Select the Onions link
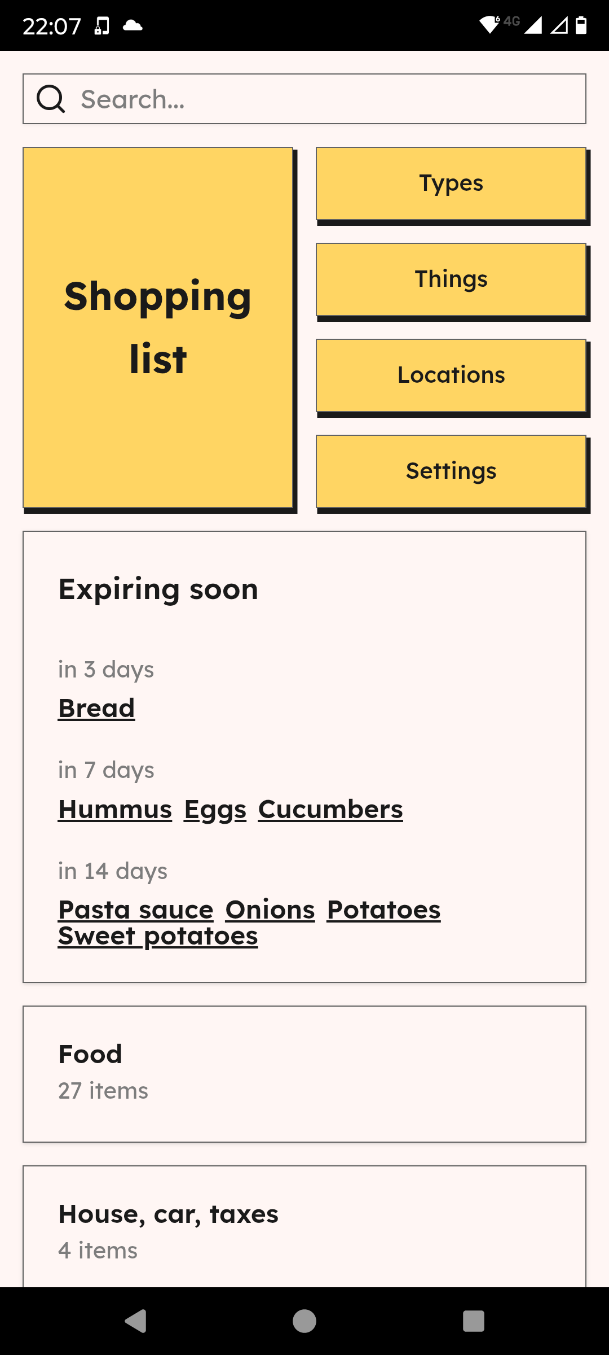Screen dimensions: 609x1355 270,909
